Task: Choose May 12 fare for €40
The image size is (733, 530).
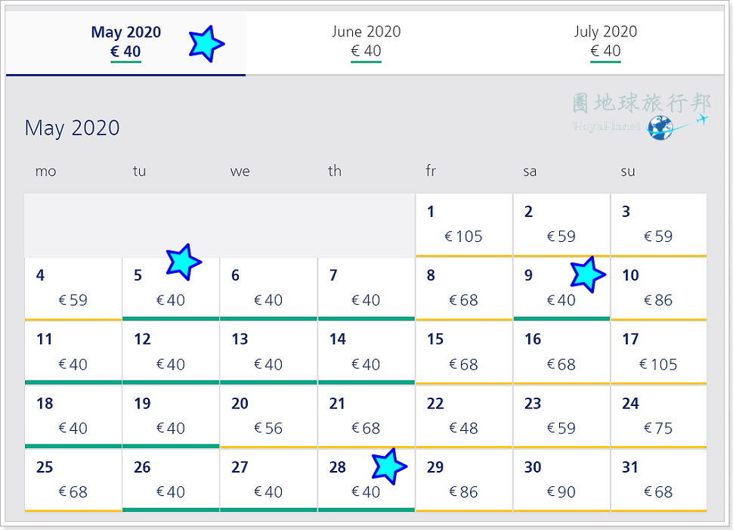Action: pyautogui.click(x=171, y=352)
